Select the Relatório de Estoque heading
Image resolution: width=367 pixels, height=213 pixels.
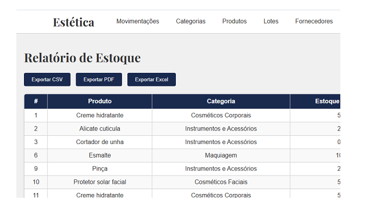tap(82, 58)
